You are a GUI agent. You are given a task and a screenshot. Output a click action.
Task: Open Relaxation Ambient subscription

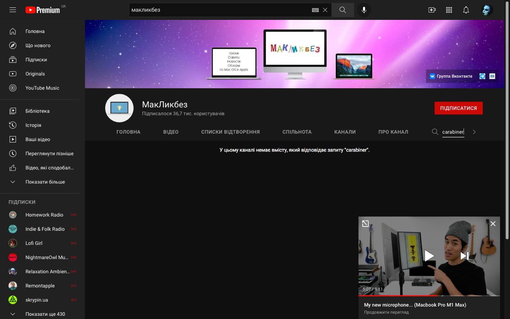click(x=40, y=271)
